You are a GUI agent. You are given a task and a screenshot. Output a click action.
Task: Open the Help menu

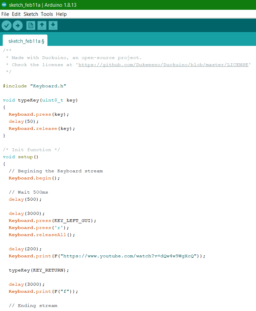(x=61, y=14)
